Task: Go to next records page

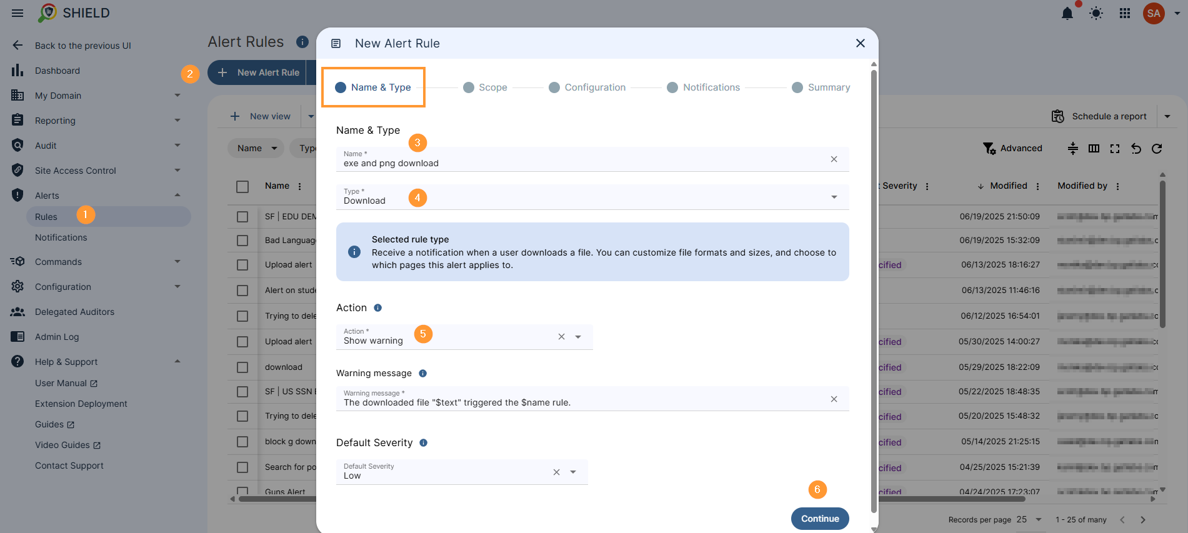Action: pyautogui.click(x=1143, y=520)
